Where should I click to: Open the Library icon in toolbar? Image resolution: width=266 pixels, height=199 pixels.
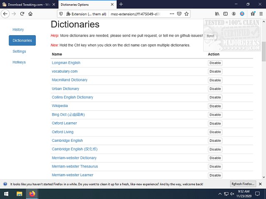[x=217, y=14]
